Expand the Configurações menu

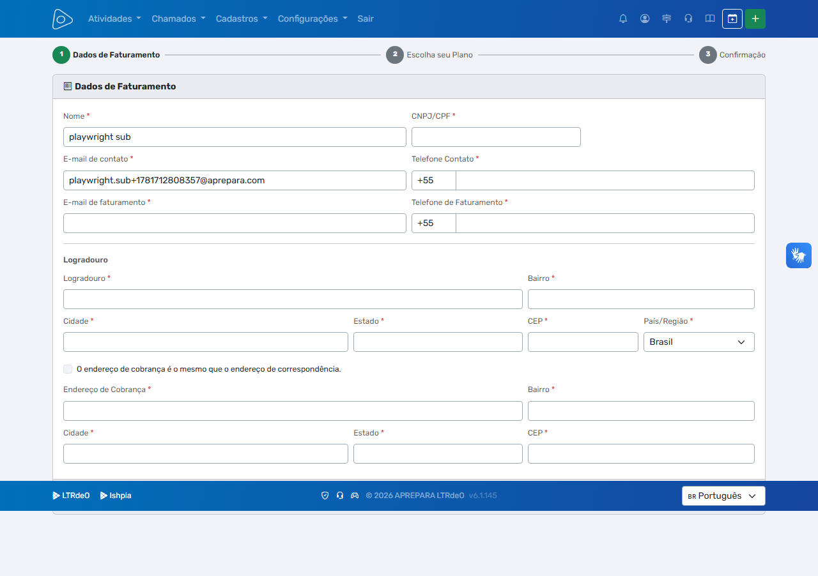[x=313, y=19]
